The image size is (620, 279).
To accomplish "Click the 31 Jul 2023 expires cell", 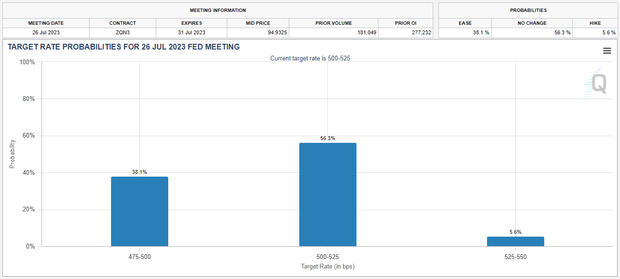I will [x=191, y=32].
